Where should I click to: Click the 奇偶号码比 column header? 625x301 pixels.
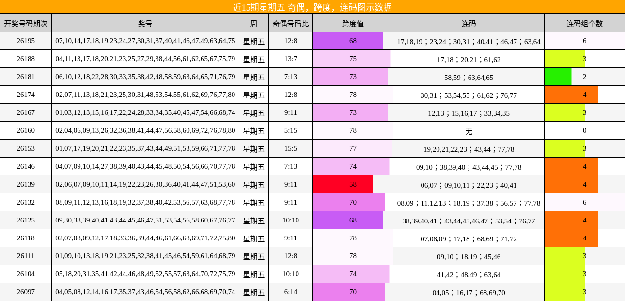291,23
